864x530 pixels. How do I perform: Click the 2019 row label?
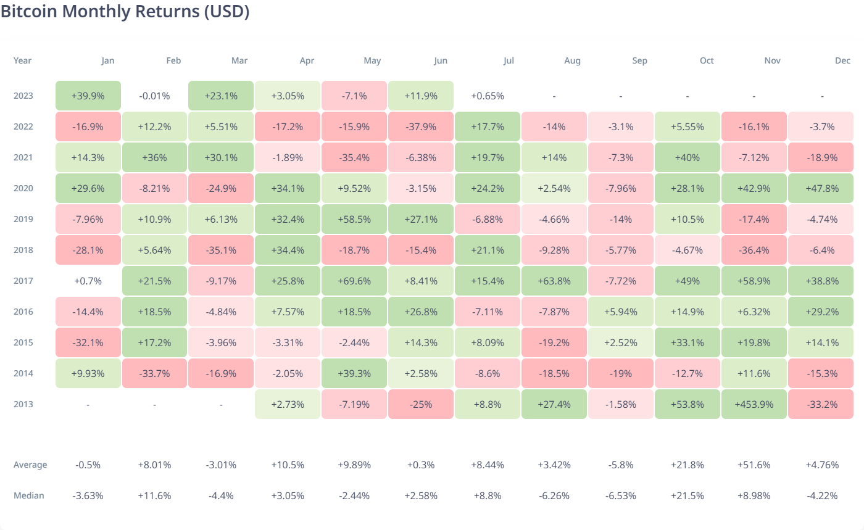(x=23, y=219)
